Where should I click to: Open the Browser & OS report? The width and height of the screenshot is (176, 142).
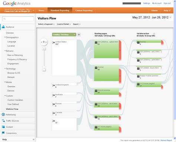pyautogui.click(x=14, y=73)
